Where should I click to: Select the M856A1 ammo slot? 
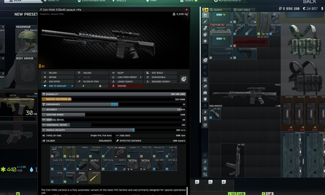coord(95,177)
